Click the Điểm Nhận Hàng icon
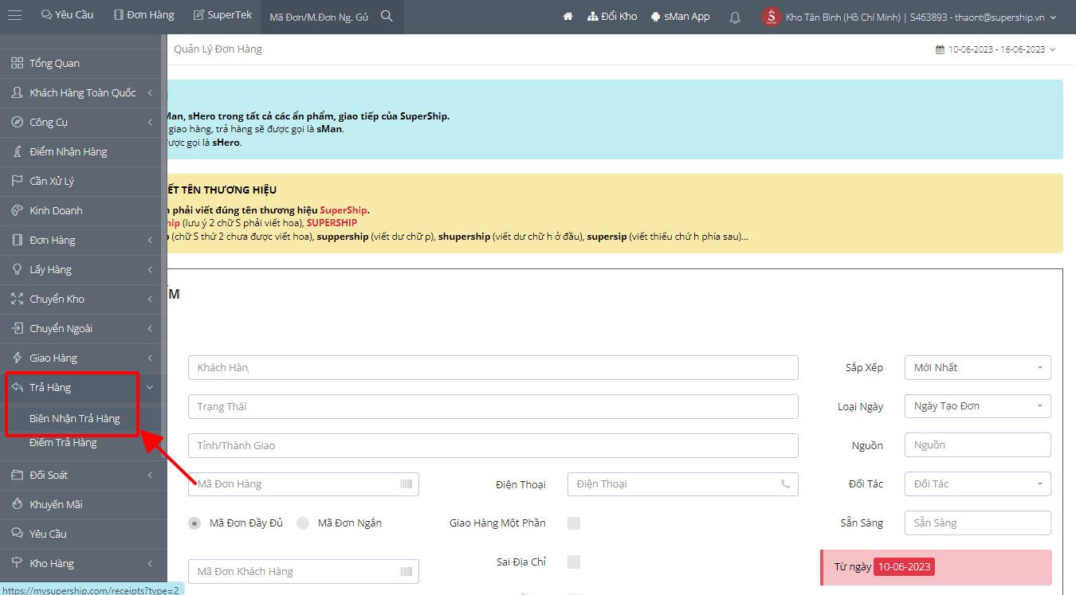 coord(17,151)
